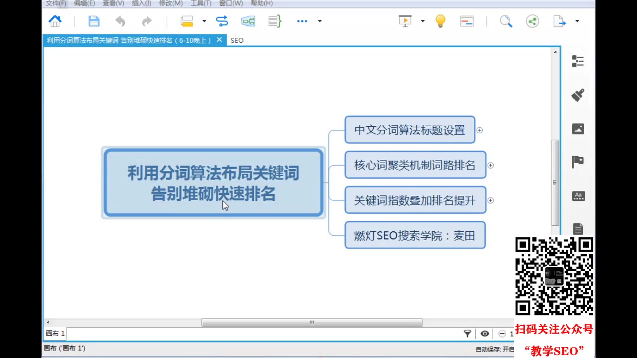The height and width of the screenshot is (358, 637).
Task: Click the green share icon
Action: coord(532,21)
